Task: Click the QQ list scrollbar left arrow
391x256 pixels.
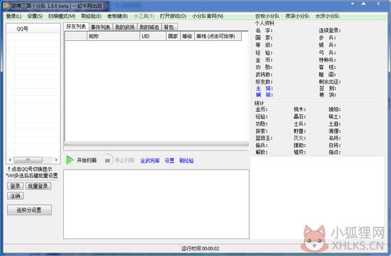Action: tap(10, 160)
